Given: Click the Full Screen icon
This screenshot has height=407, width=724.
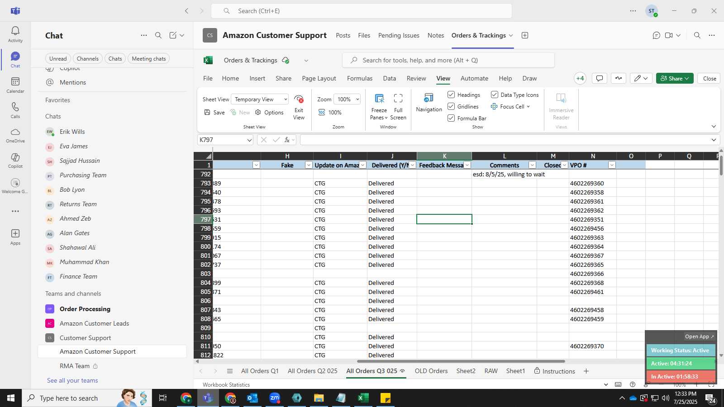Looking at the screenshot, I should pyautogui.click(x=398, y=99).
